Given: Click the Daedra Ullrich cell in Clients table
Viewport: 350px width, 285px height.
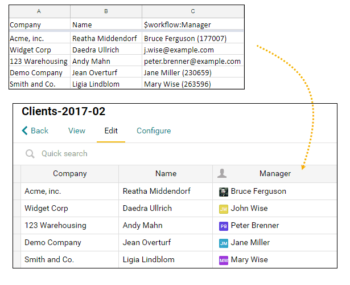Looking at the screenshot, I should [x=166, y=209].
